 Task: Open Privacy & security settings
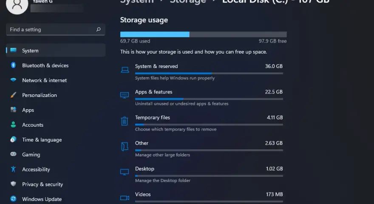pos(56,184)
